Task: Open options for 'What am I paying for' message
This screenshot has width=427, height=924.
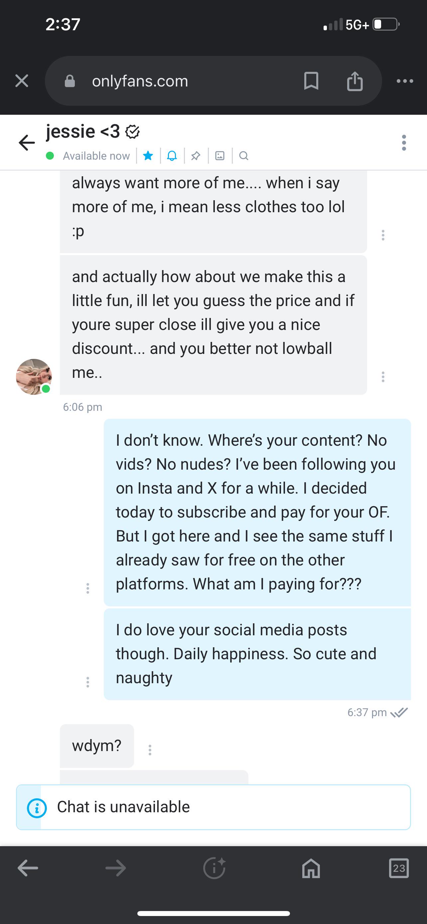Action: (x=88, y=588)
